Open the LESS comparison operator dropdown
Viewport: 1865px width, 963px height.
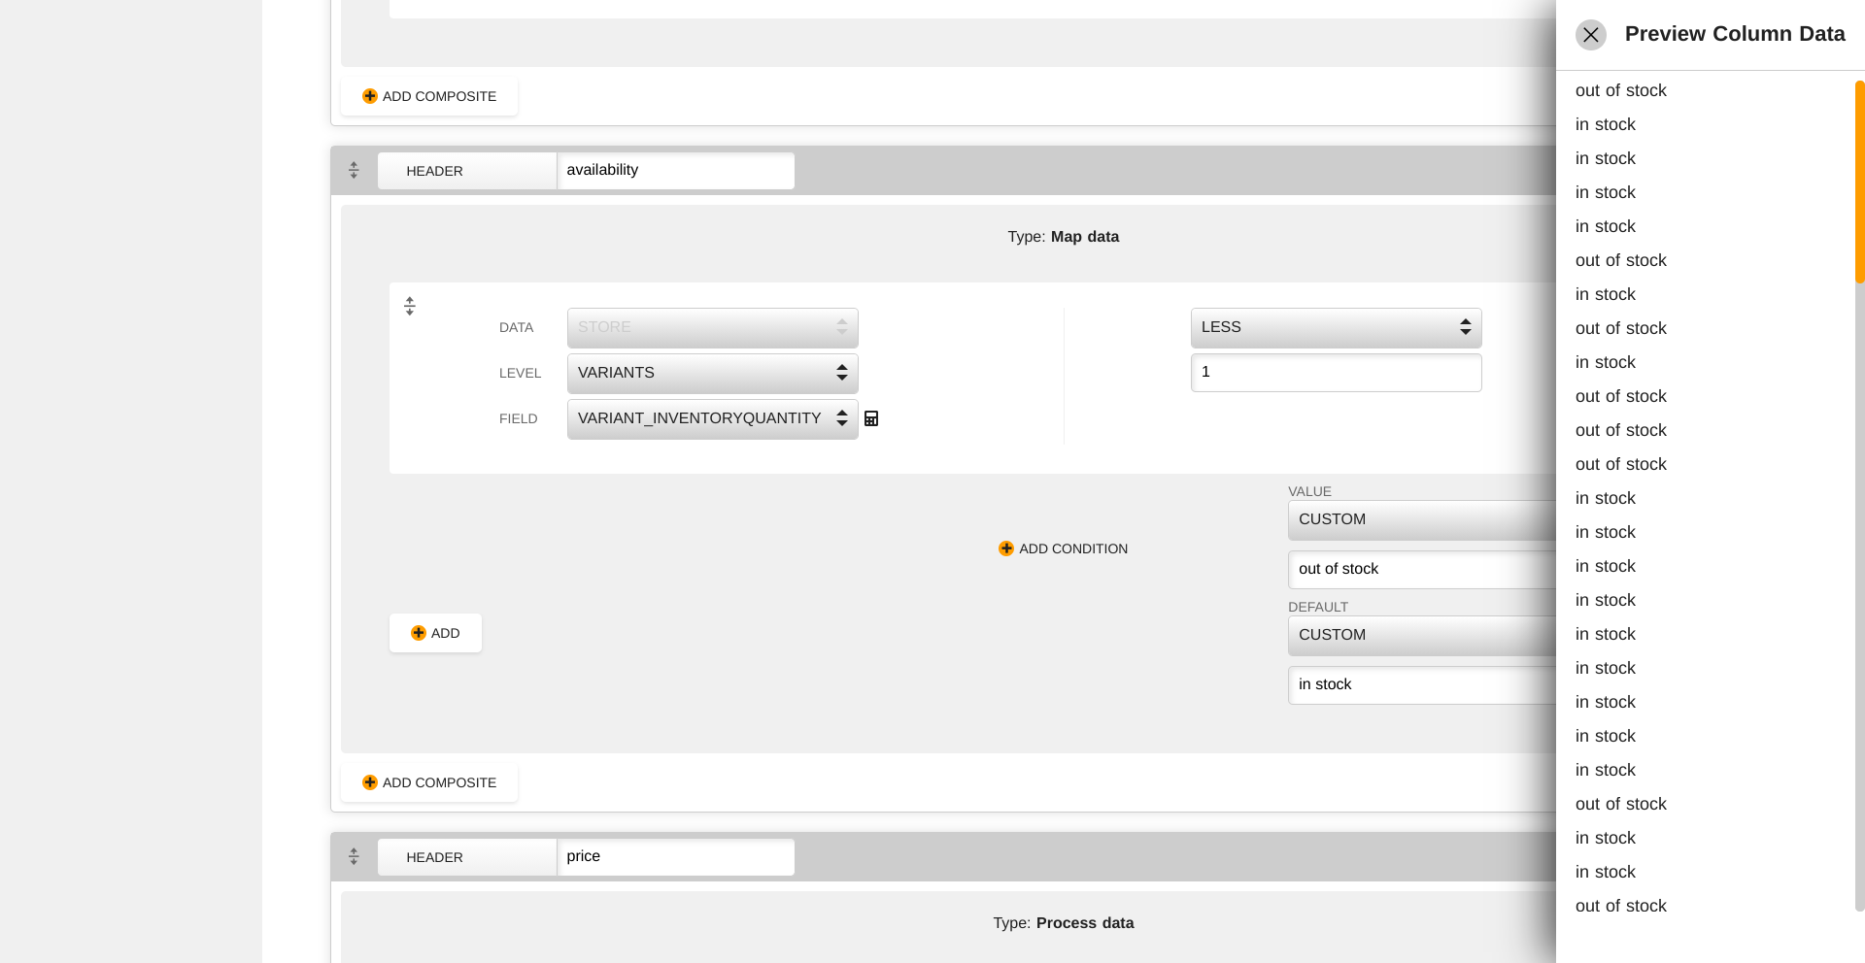1337,327
